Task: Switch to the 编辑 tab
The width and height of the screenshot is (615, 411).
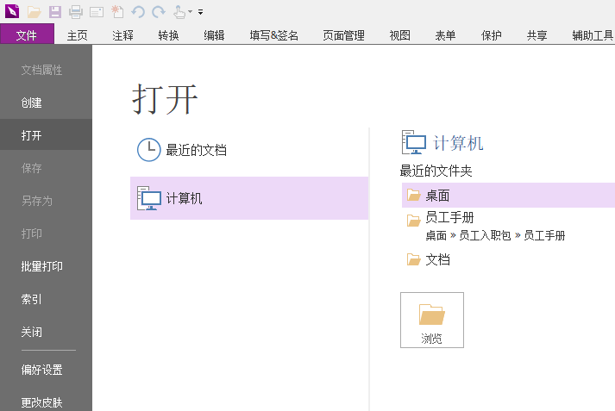Action: (214, 35)
